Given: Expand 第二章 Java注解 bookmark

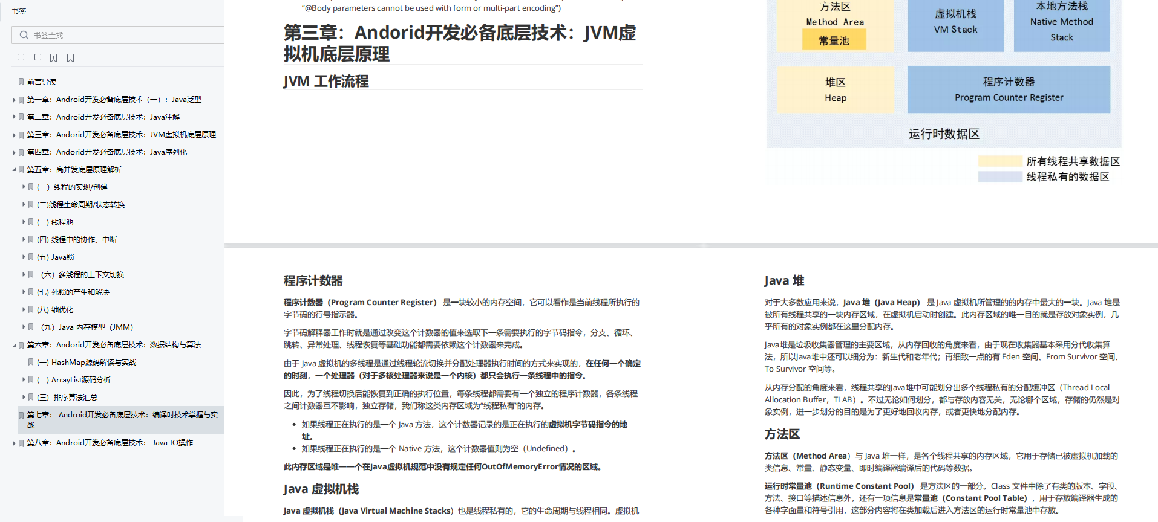Looking at the screenshot, I should (14, 117).
